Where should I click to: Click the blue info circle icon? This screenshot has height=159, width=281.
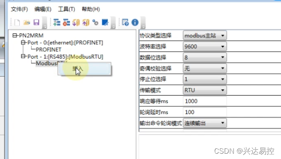click(x=135, y=22)
